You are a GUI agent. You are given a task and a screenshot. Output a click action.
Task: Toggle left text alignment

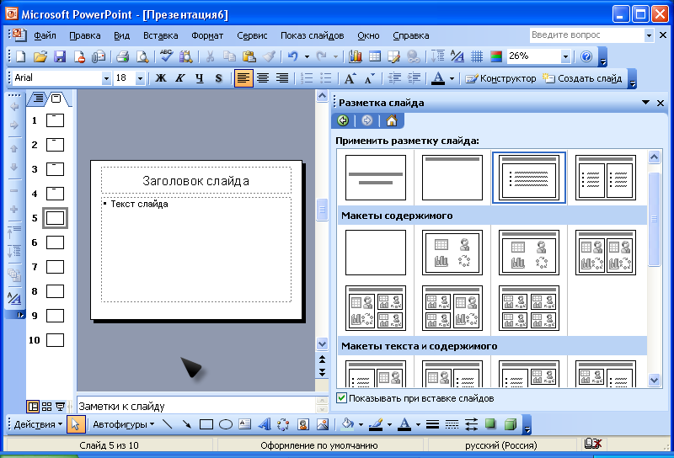243,78
